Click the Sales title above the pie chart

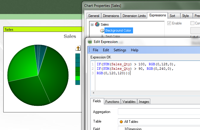70,36
